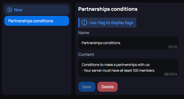Click the Partnerships conditions page heading

pyautogui.click(x=108, y=9)
